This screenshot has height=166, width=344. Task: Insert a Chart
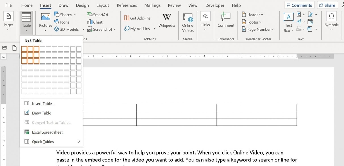(95, 22)
